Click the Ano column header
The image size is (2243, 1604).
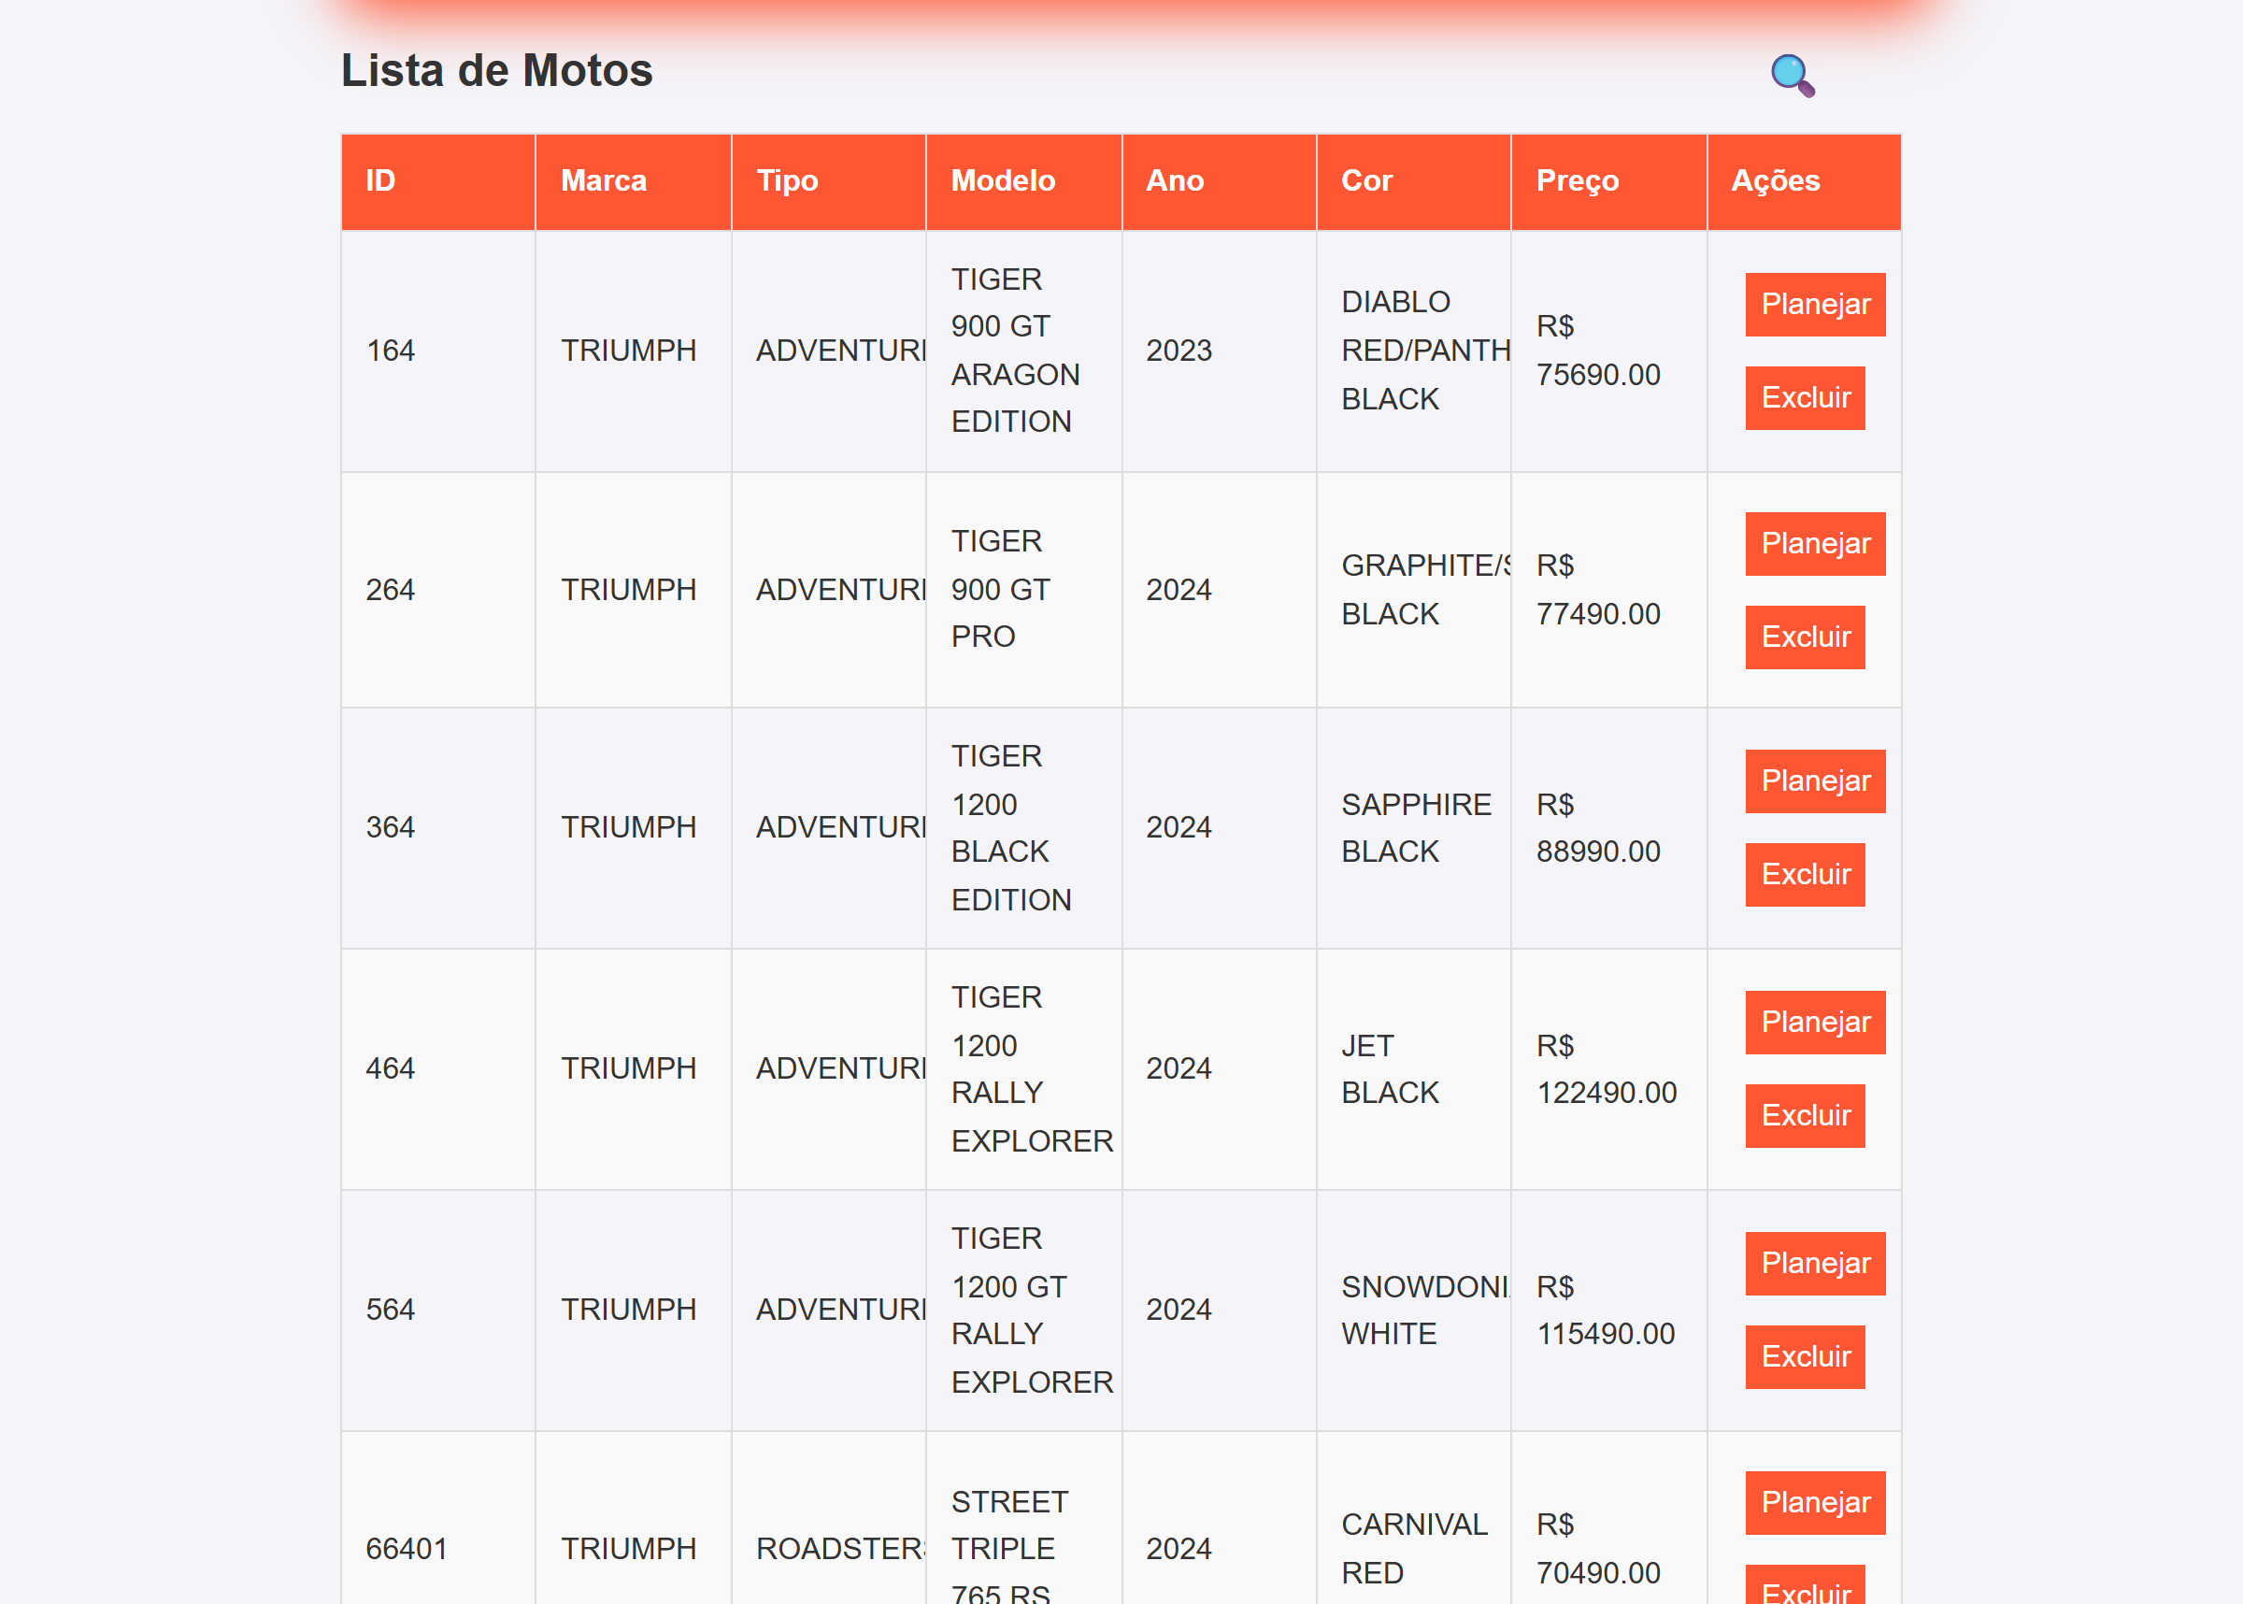pos(1174,180)
